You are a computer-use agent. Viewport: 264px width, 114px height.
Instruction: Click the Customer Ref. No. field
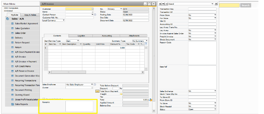[79, 17]
